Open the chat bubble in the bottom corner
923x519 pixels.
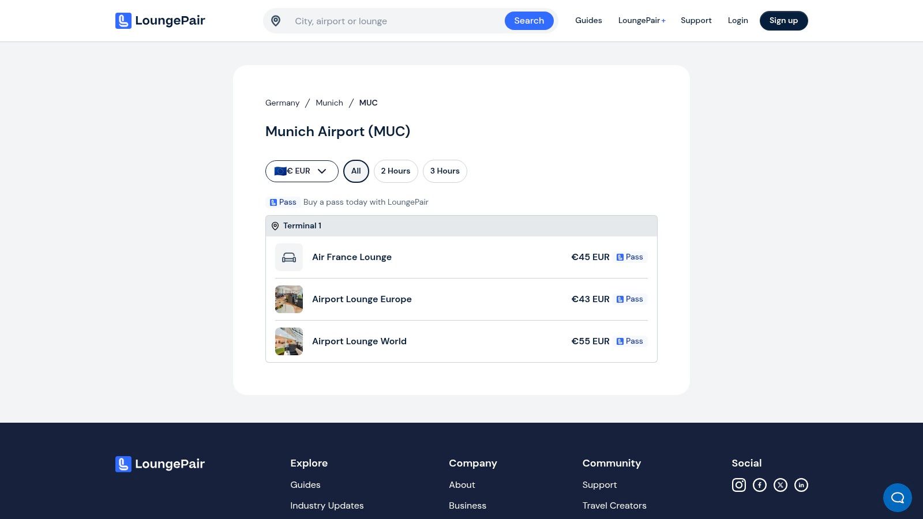pos(897,497)
